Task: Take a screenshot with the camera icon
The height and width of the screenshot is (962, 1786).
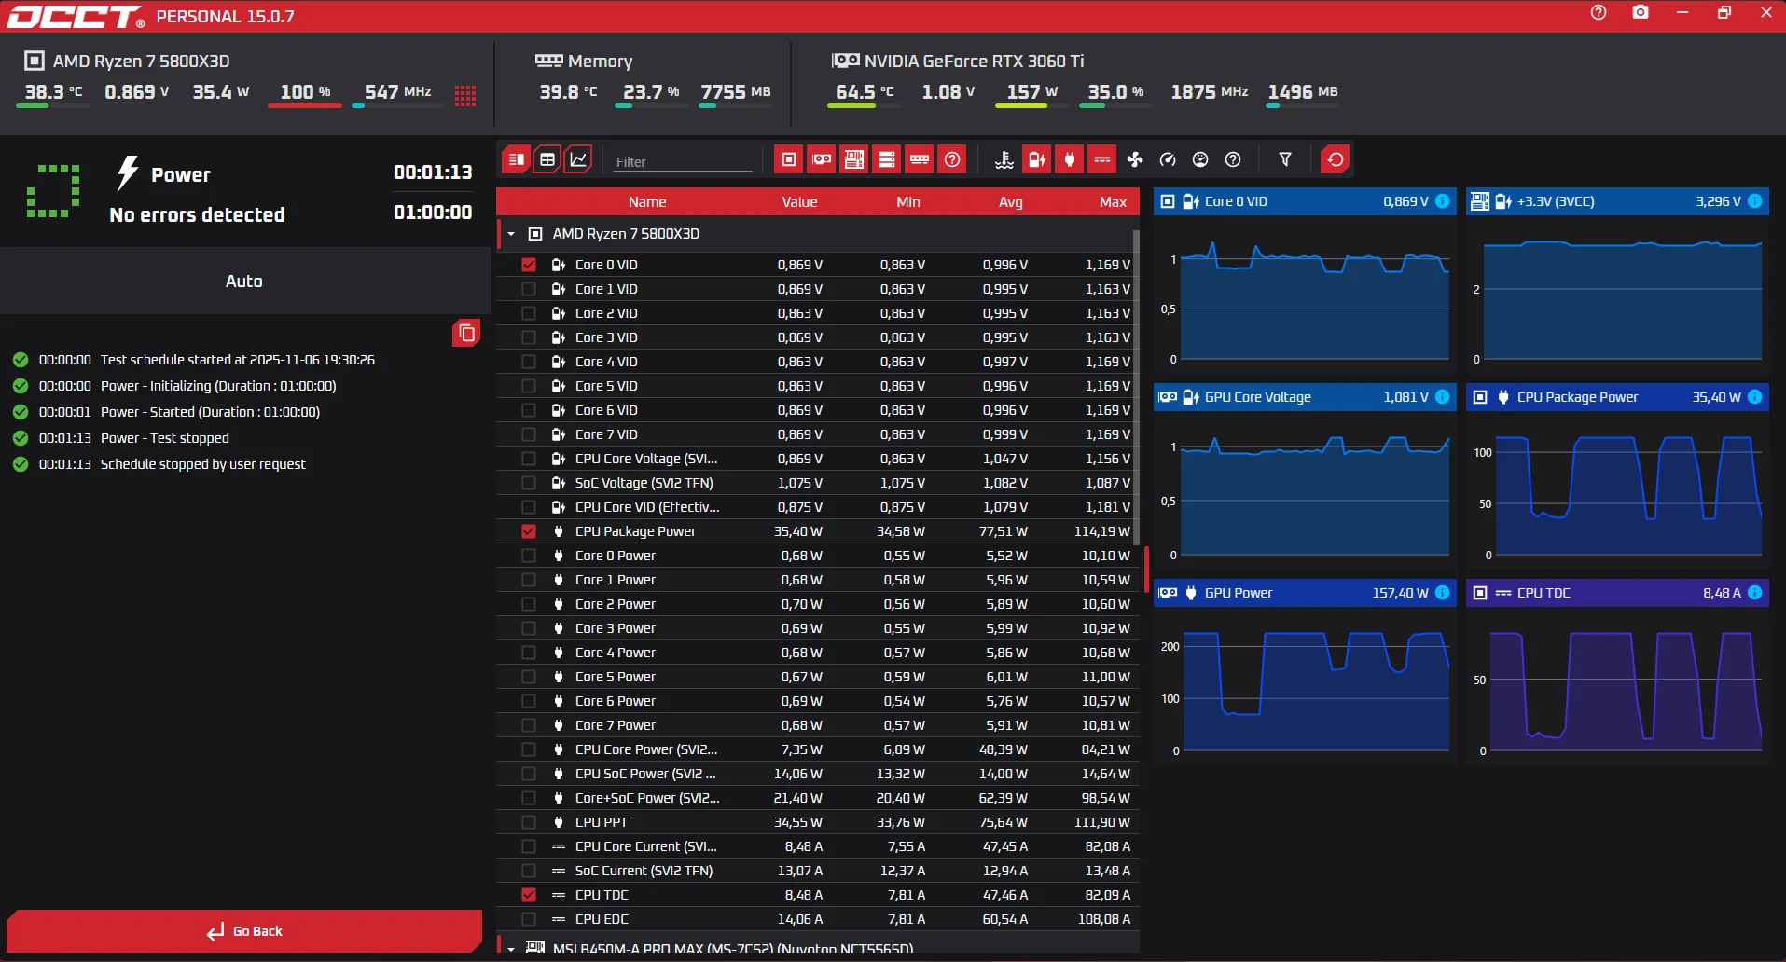Action: click(x=1641, y=12)
